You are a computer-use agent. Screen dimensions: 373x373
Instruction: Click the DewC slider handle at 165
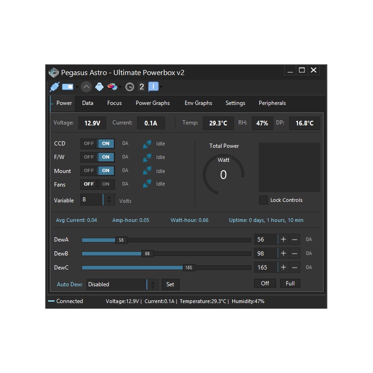pyautogui.click(x=189, y=268)
